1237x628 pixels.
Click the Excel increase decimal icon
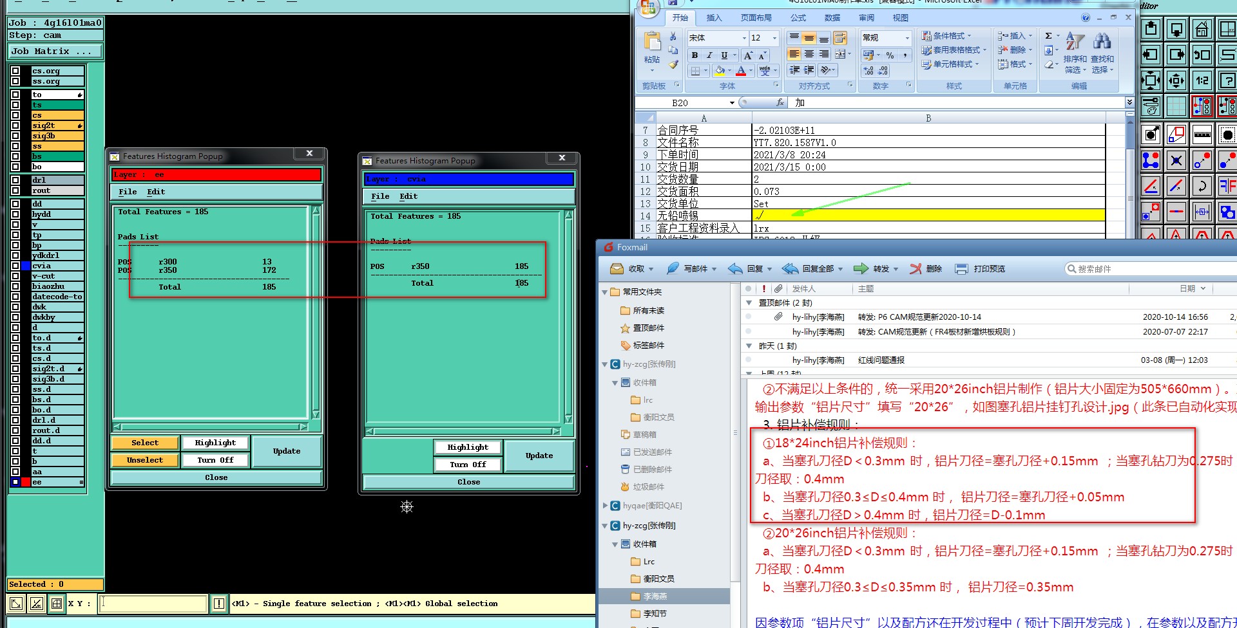tap(868, 70)
